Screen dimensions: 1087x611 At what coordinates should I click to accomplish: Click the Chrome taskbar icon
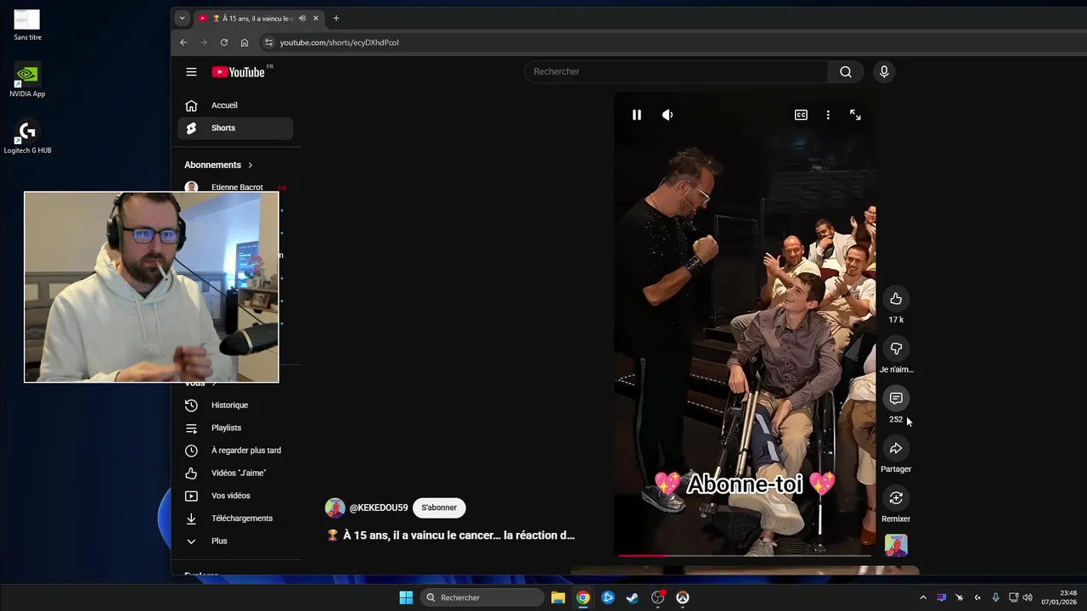pos(583,597)
